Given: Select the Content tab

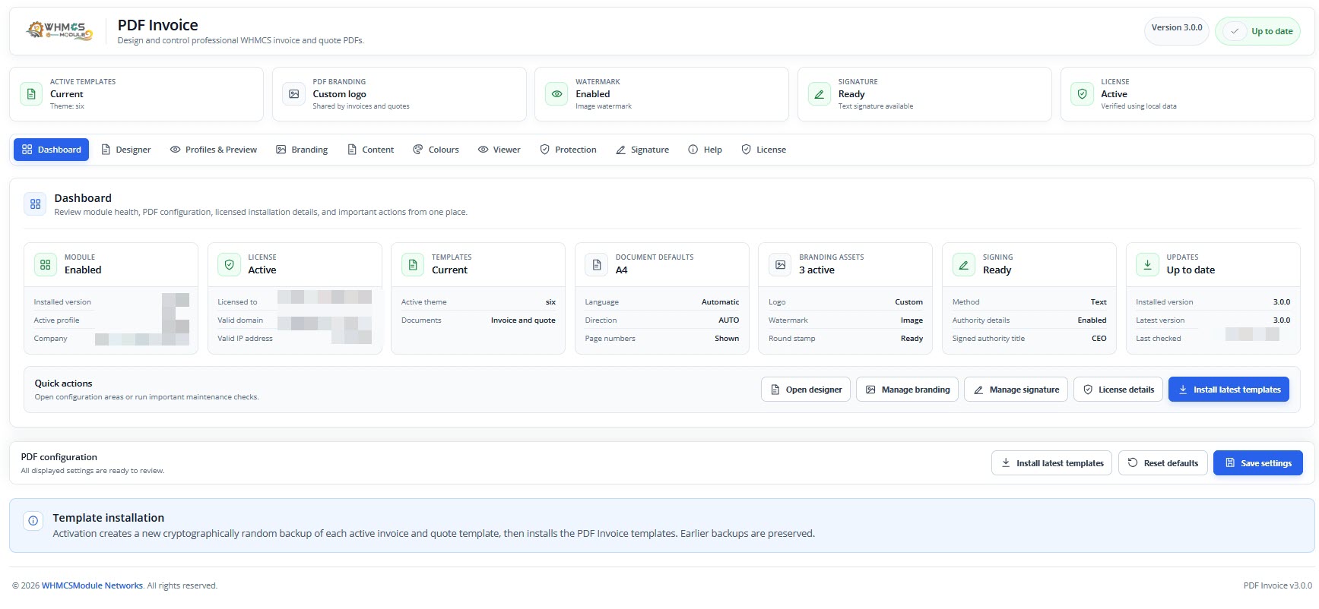Looking at the screenshot, I should pos(370,150).
